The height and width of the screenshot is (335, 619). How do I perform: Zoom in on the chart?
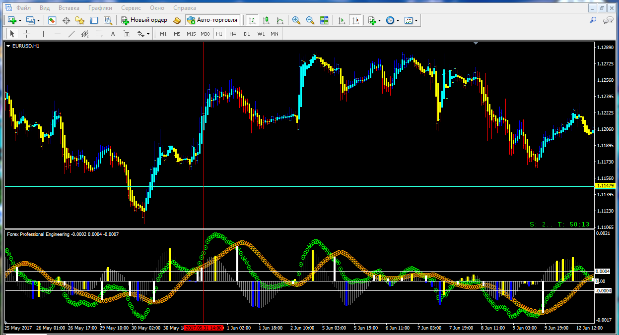coord(296,20)
